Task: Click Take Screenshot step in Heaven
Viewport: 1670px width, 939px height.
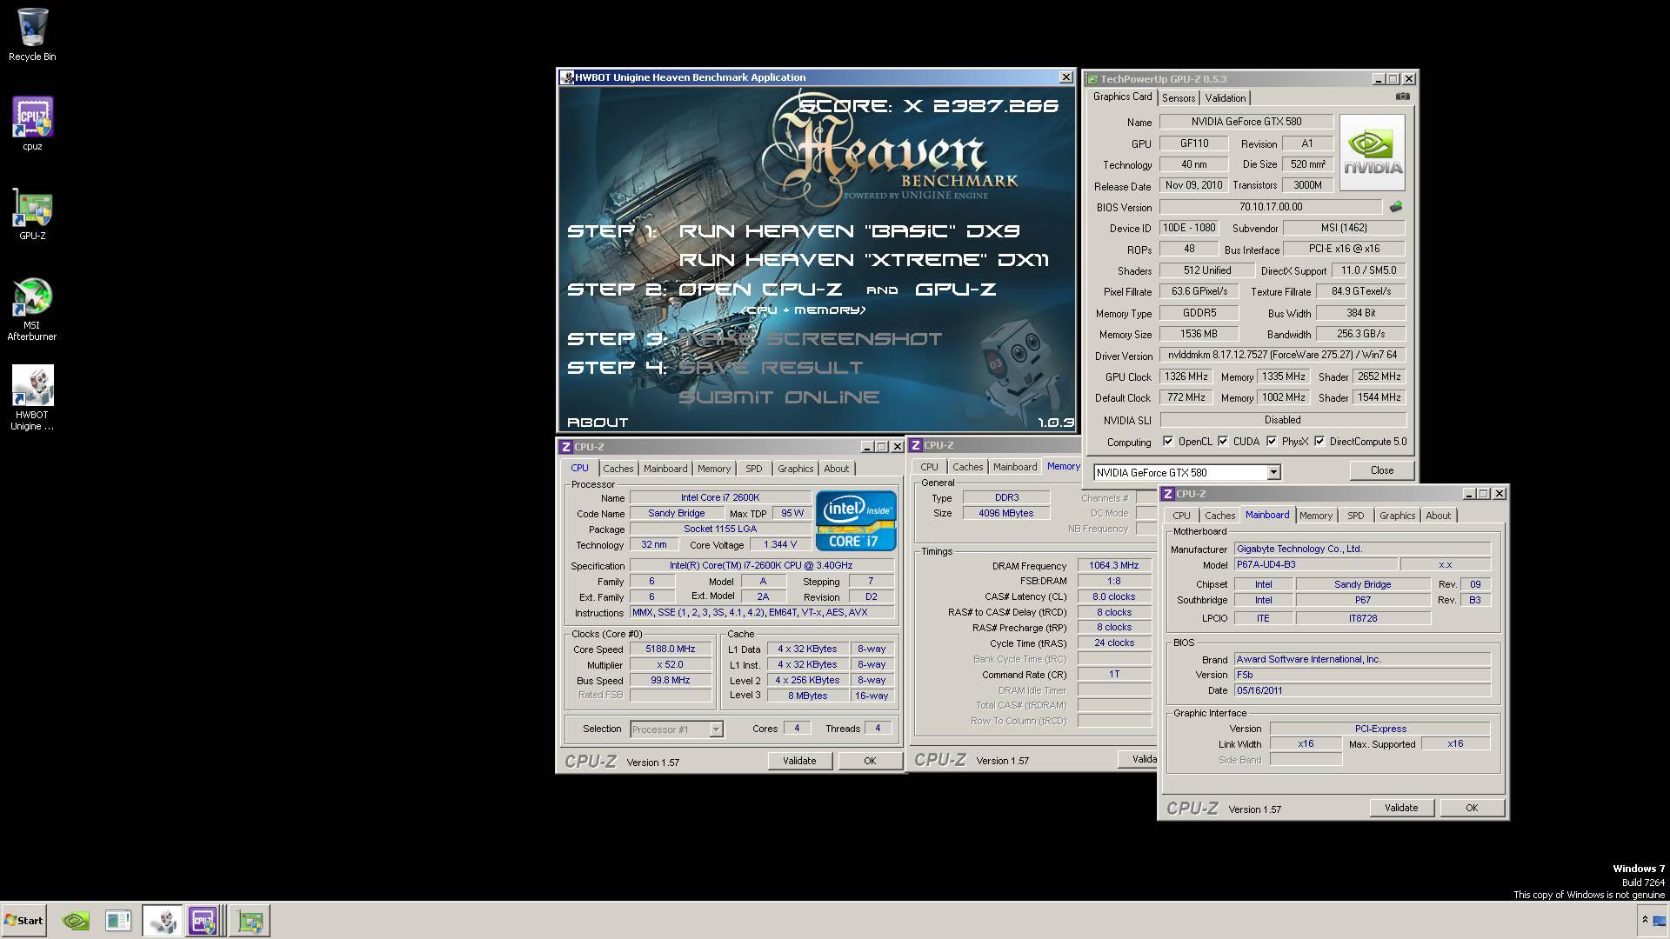Action: (x=810, y=339)
